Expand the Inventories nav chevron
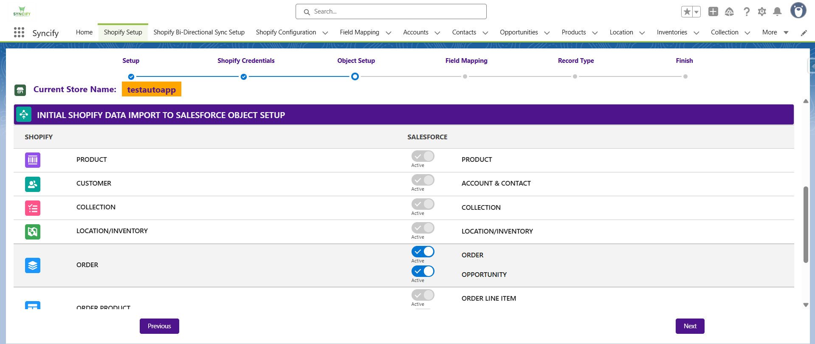Image resolution: width=815 pixels, height=344 pixels. click(x=697, y=33)
